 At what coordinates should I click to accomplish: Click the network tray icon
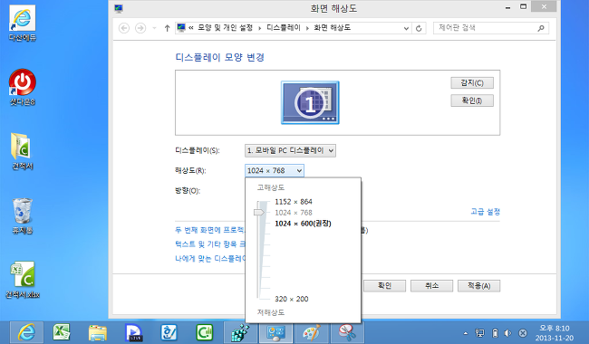click(479, 333)
